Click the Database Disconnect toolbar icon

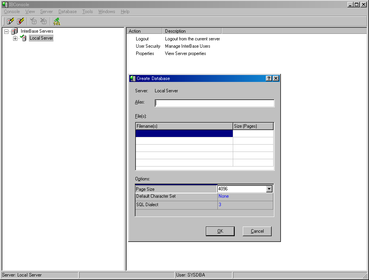[x=43, y=21]
